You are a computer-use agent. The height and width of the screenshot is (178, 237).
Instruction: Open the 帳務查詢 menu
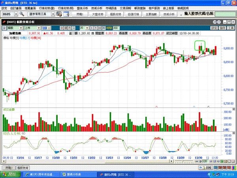[140, 8]
